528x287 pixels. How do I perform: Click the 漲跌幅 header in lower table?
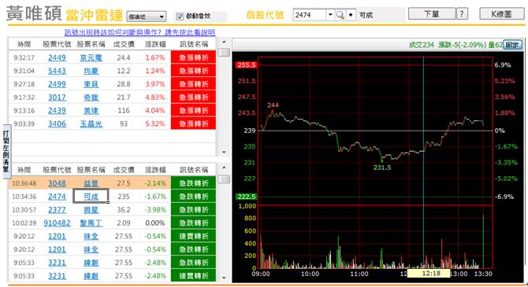point(155,170)
